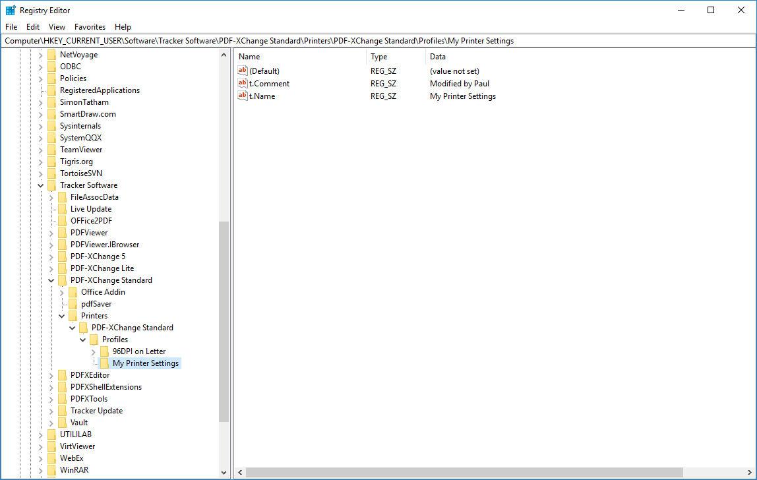757x480 pixels.
Task: Click the string value icon beside (Default)
Action: (x=243, y=71)
